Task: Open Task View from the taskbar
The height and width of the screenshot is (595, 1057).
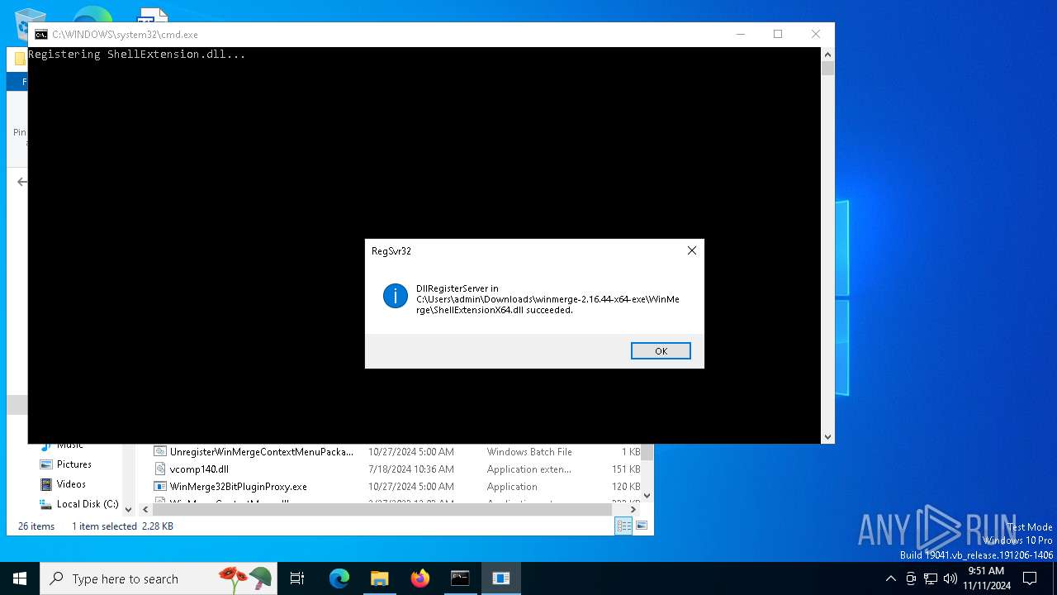Action: tap(297, 578)
